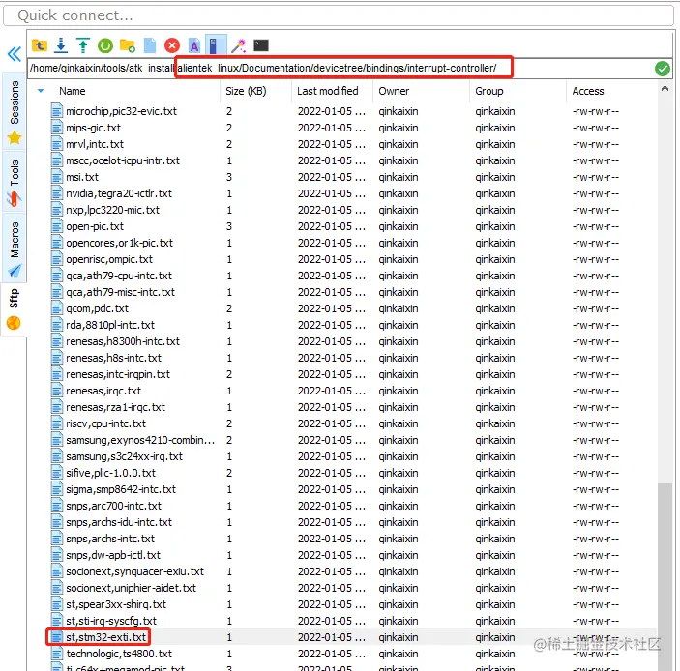
Task: Select file st,spear3xx-shirq.txt
Action: 116,604
